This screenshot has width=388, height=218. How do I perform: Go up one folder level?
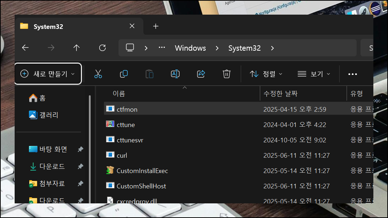(x=76, y=48)
